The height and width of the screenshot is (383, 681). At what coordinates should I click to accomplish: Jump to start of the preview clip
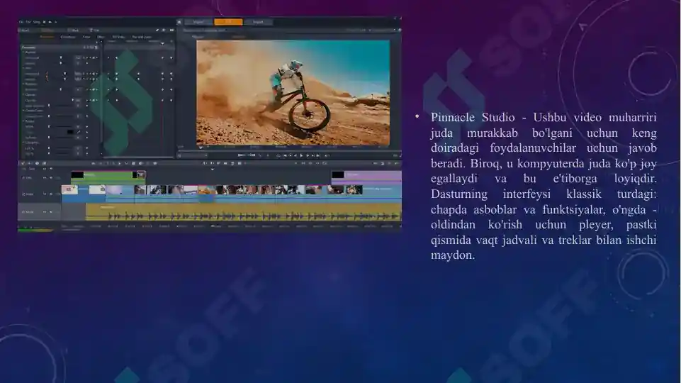(x=285, y=155)
